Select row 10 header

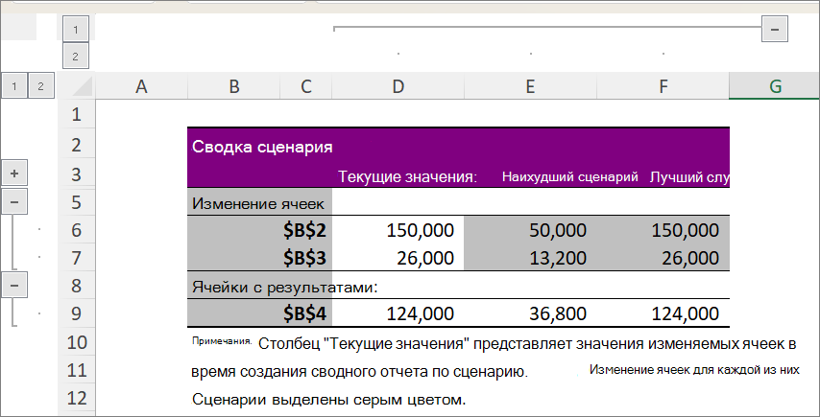click(x=77, y=342)
